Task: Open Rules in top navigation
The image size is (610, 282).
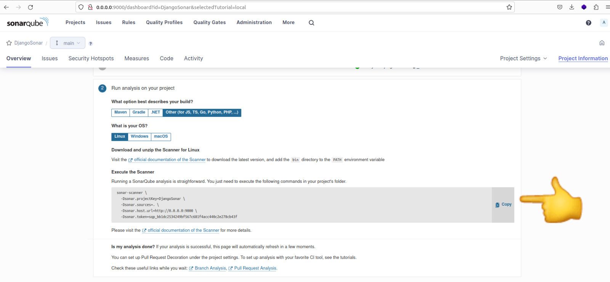Action: pyautogui.click(x=128, y=23)
